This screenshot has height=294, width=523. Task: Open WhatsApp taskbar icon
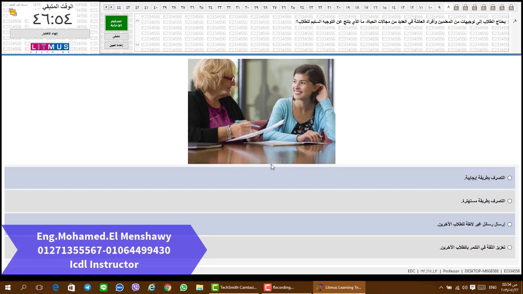tap(183, 287)
